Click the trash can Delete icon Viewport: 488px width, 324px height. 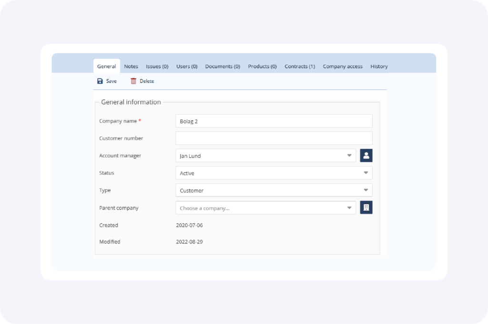click(x=133, y=81)
